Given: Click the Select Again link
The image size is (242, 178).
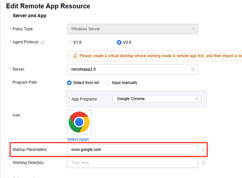Looking at the screenshot, I should (x=78, y=139).
